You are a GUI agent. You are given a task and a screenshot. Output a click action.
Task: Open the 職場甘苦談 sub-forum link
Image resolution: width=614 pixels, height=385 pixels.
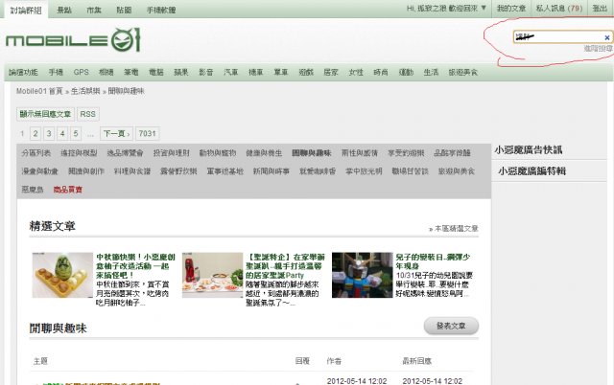410,171
